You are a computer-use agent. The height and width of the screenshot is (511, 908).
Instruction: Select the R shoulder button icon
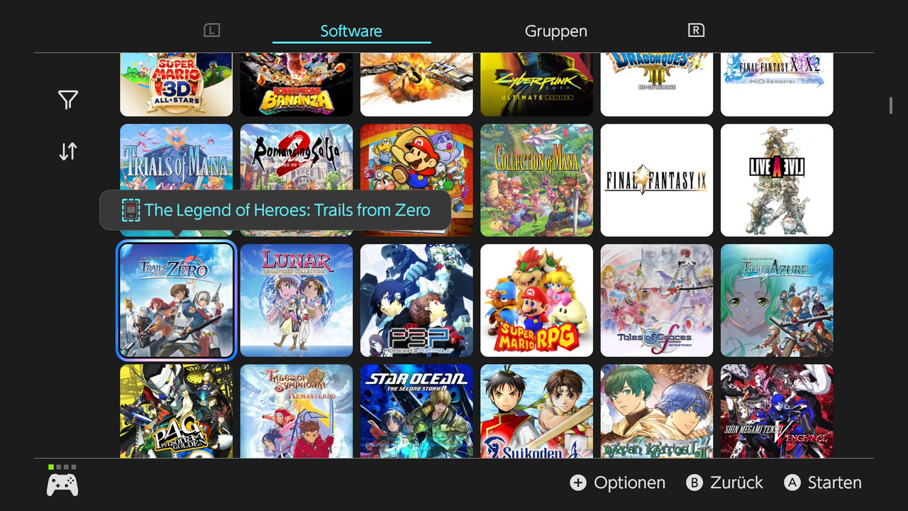pyautogui.click(x=696, y=30)
